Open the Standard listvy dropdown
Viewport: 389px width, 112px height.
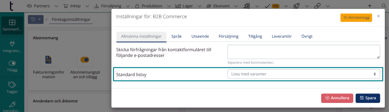click(x=304, y=74)
